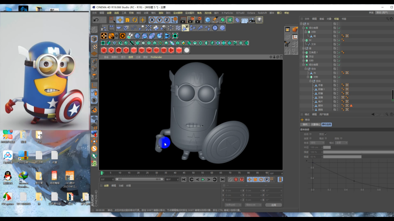
Task: Click the 应用 apply button
Action: (273, 205)
